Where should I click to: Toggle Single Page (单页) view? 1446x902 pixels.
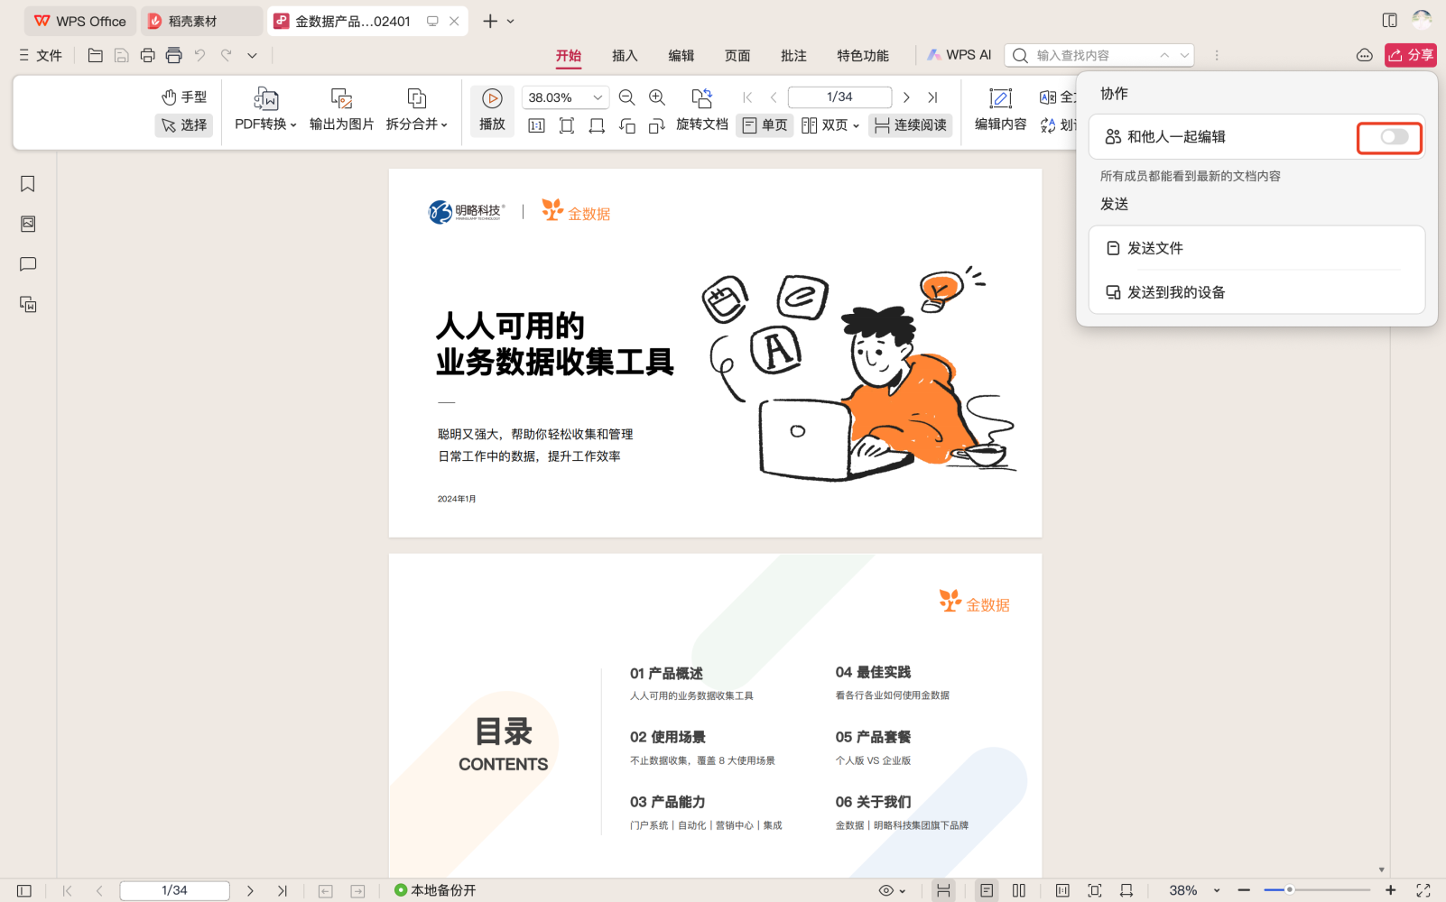point(765,125)
